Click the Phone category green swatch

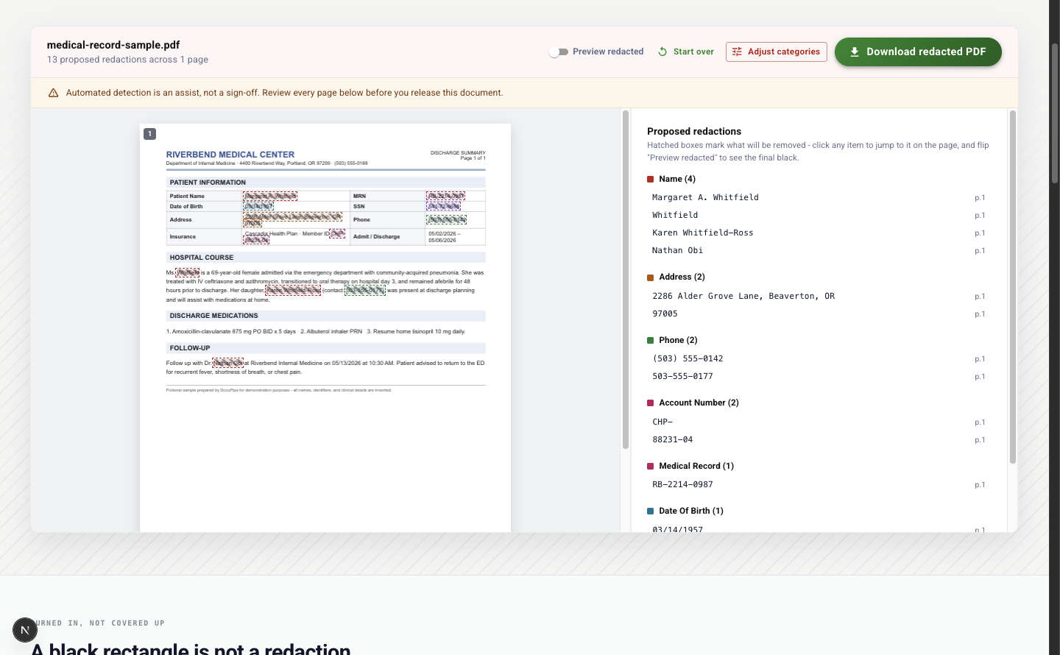(x=651, y=340)
